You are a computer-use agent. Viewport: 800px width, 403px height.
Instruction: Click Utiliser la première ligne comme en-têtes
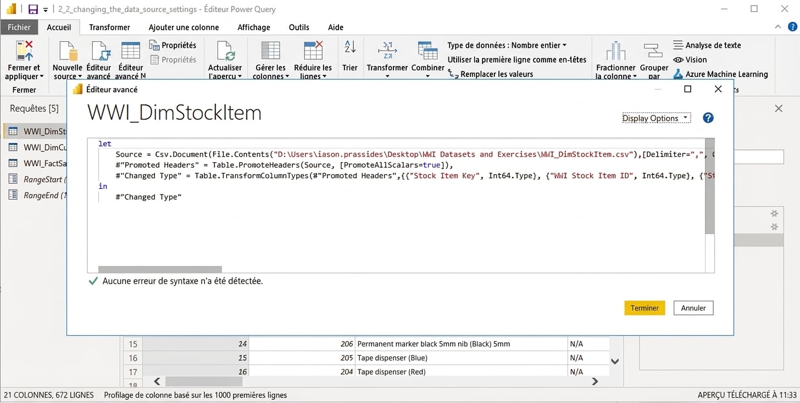pos(517,60)
